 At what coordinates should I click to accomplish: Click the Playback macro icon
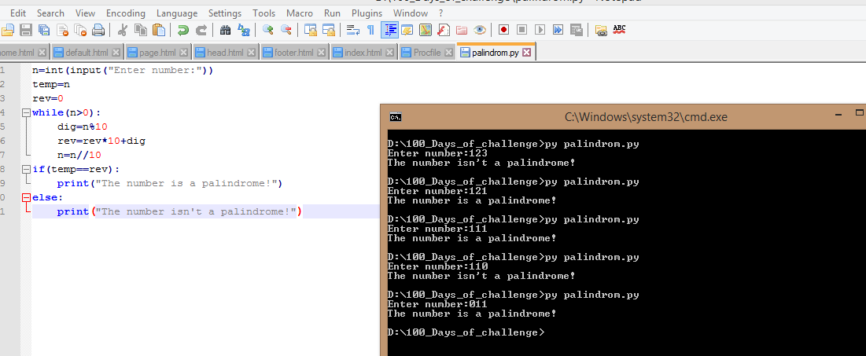540,30
